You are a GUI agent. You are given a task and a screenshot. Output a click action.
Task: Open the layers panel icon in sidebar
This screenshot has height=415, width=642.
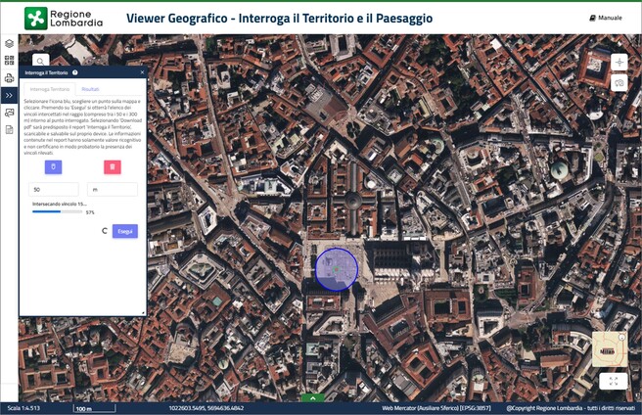tap(9, 43)
